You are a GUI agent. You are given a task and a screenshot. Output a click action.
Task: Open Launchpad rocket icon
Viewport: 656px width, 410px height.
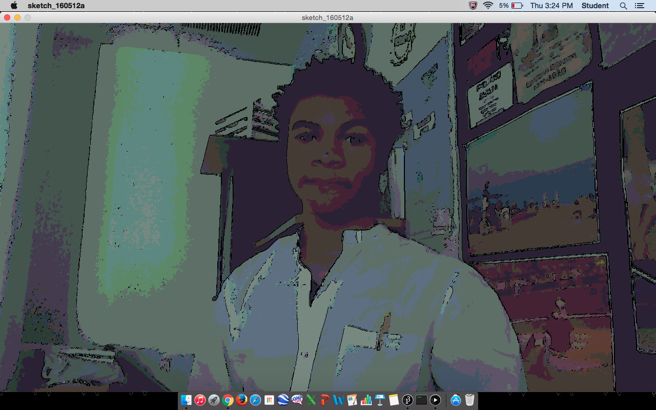[x=214, y=400]
